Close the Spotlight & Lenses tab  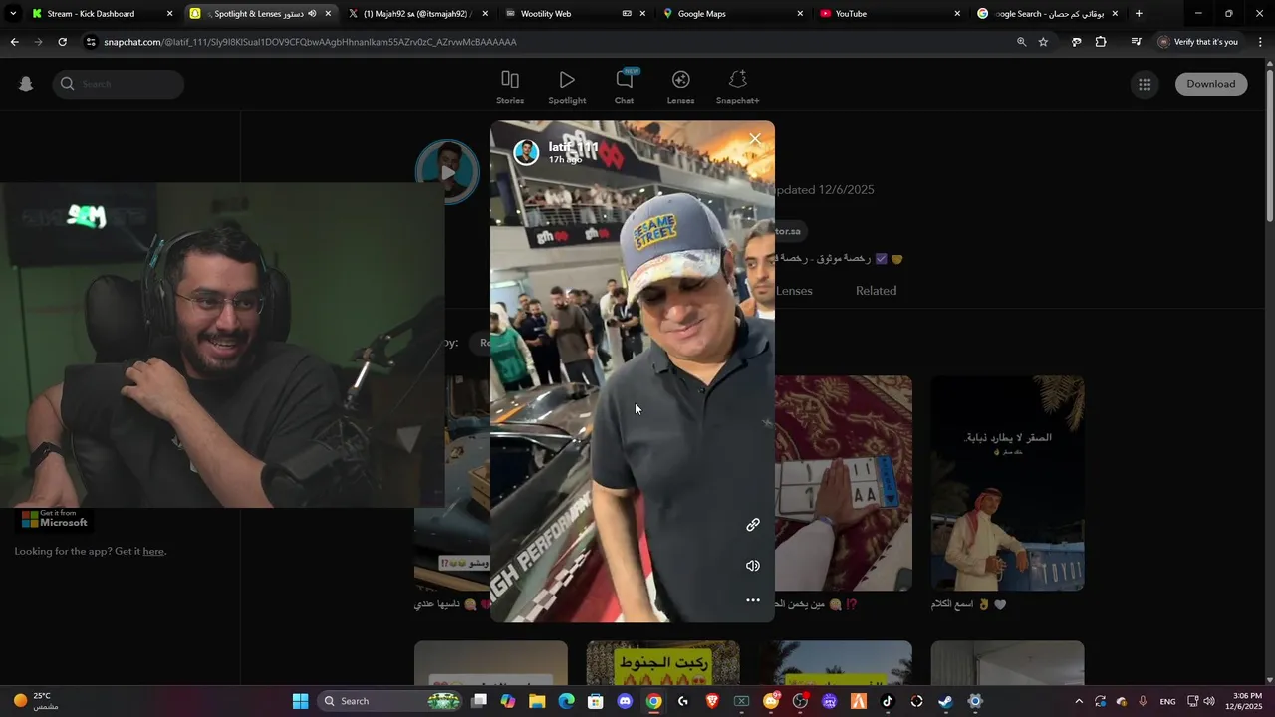click(x=328, y=14)
